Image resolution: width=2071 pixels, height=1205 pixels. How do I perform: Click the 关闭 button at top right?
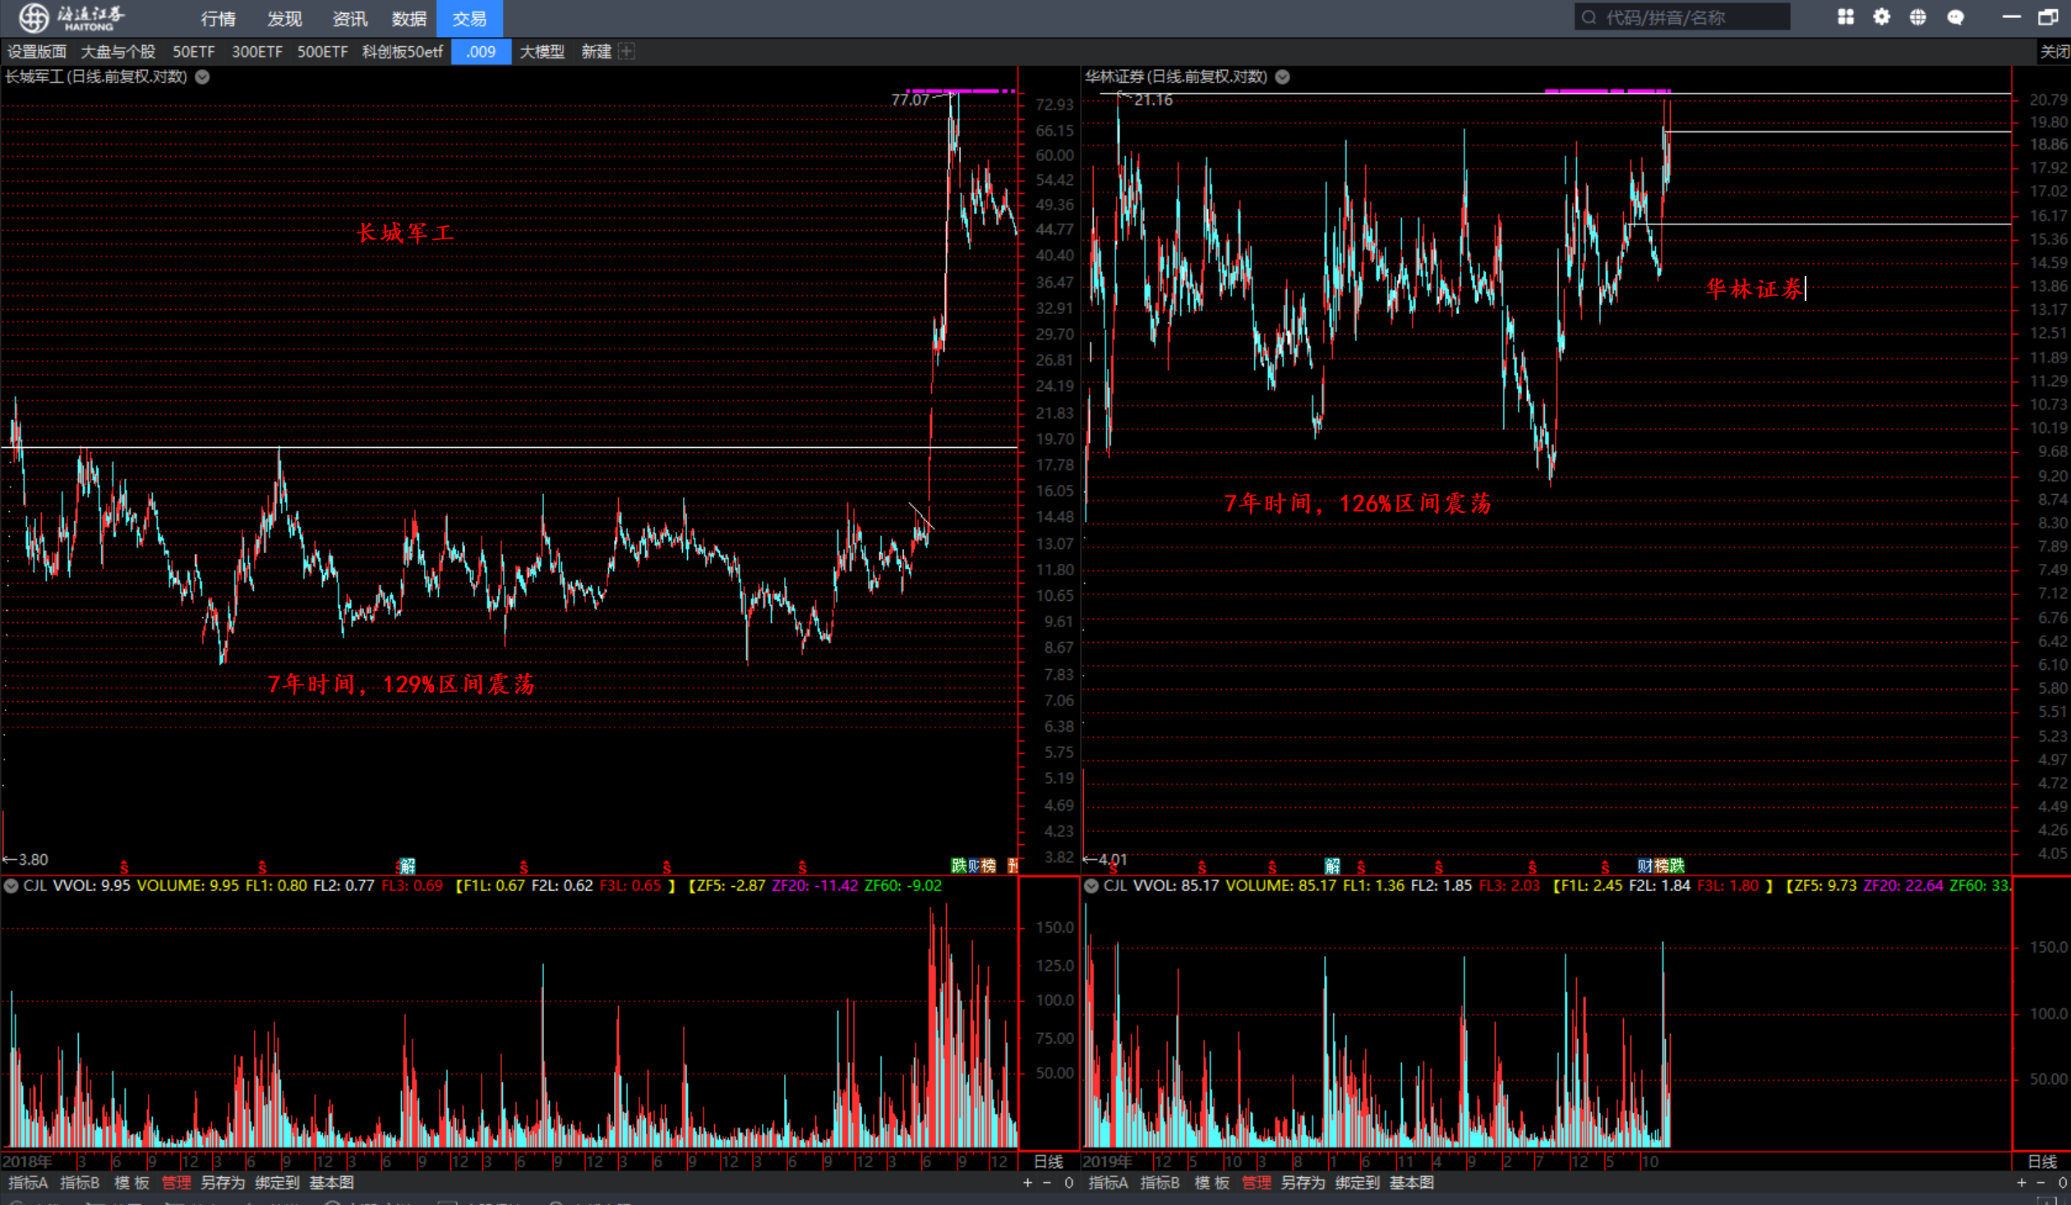click(x=2054, y=52)
